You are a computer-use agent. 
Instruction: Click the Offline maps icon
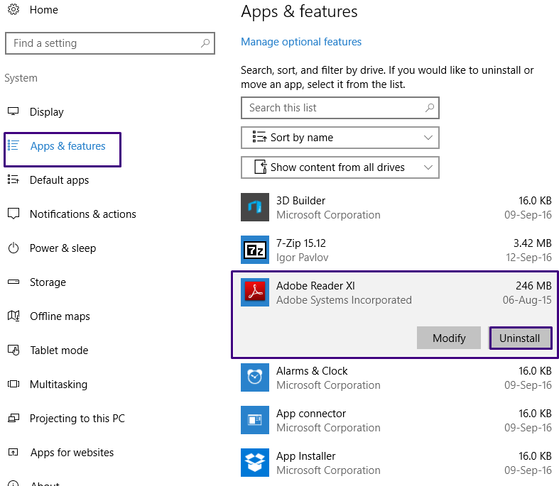(13, 316)
